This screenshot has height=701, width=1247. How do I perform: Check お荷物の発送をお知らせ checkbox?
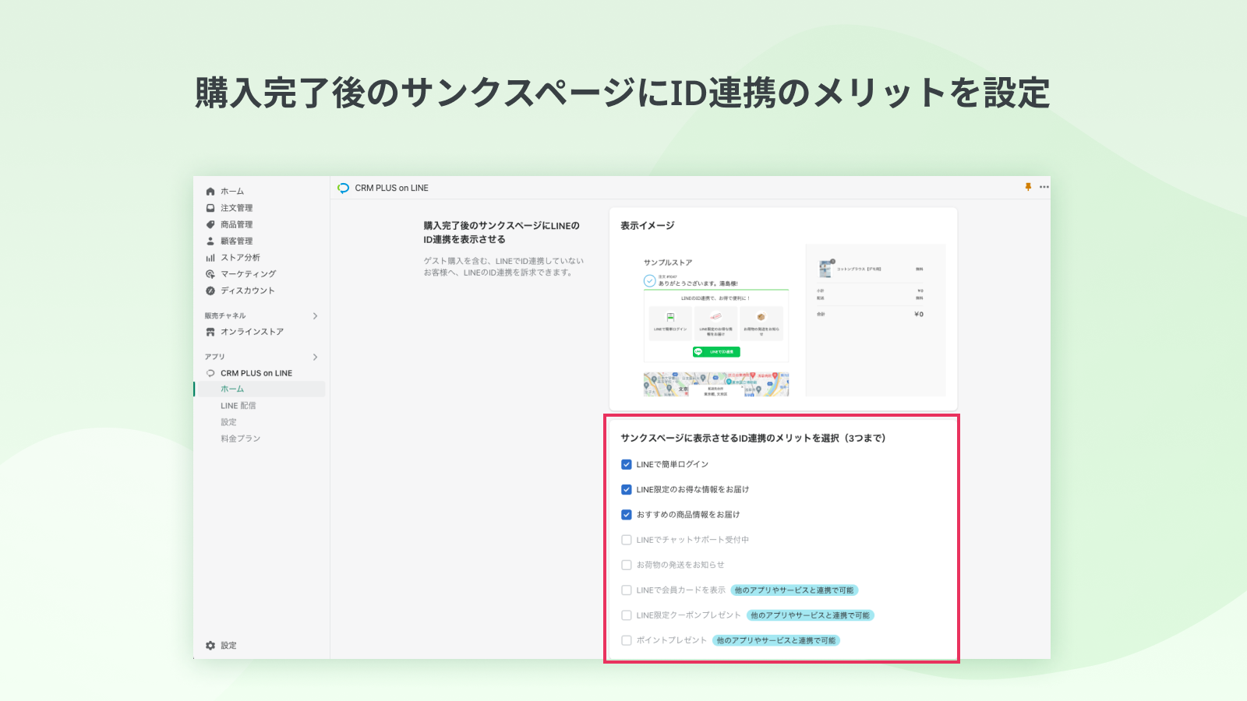tap(627, 565)
